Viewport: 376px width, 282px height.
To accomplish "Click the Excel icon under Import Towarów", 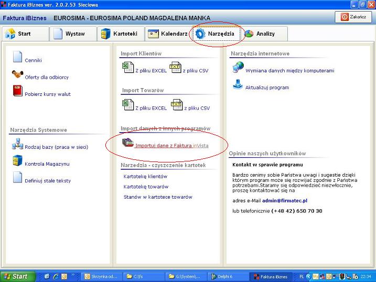I will click(x=128, y=105).
